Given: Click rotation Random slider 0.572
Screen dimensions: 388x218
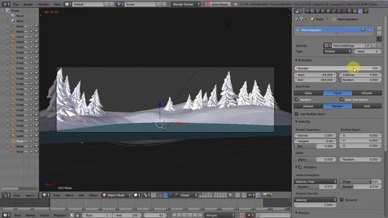Looking at the screenshot, I should pyautogui.click(x=315, y=187).
